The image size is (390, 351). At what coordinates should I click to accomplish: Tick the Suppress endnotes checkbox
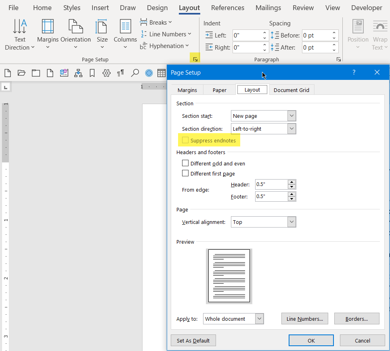point(185,140)
